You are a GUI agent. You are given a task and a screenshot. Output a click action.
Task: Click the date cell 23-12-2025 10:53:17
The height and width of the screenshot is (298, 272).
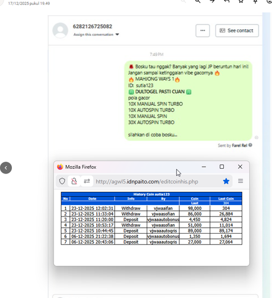point(92,225)
